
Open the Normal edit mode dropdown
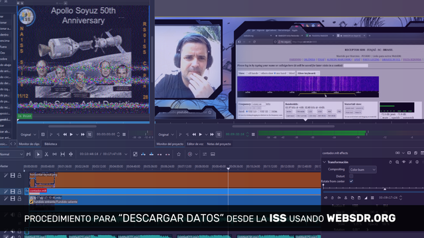12,154
